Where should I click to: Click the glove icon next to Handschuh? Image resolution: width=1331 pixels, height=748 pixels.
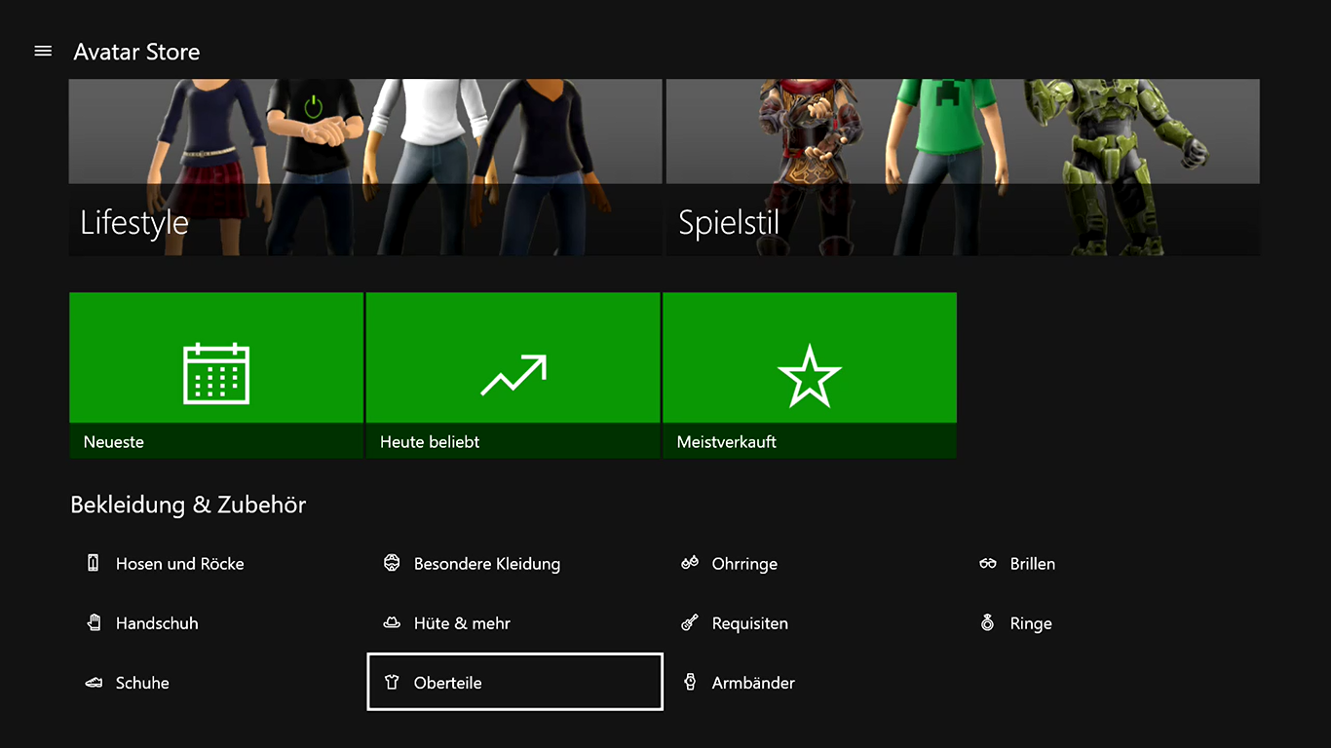[x=94, y=622]
